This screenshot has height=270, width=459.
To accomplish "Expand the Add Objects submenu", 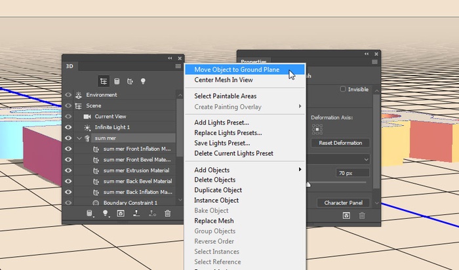I will 244,170.
